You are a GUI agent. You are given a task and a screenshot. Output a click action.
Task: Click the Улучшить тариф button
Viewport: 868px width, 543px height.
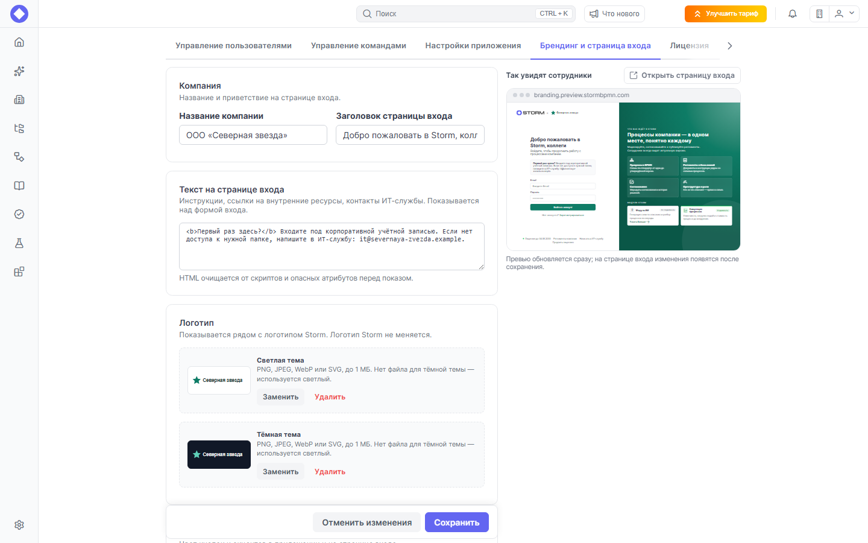point(726,14)
